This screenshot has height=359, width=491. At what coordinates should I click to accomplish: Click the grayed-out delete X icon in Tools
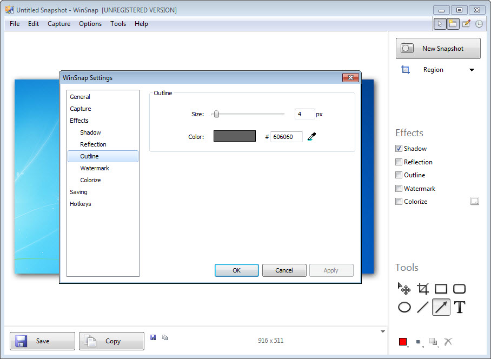(x=448, y=342)
